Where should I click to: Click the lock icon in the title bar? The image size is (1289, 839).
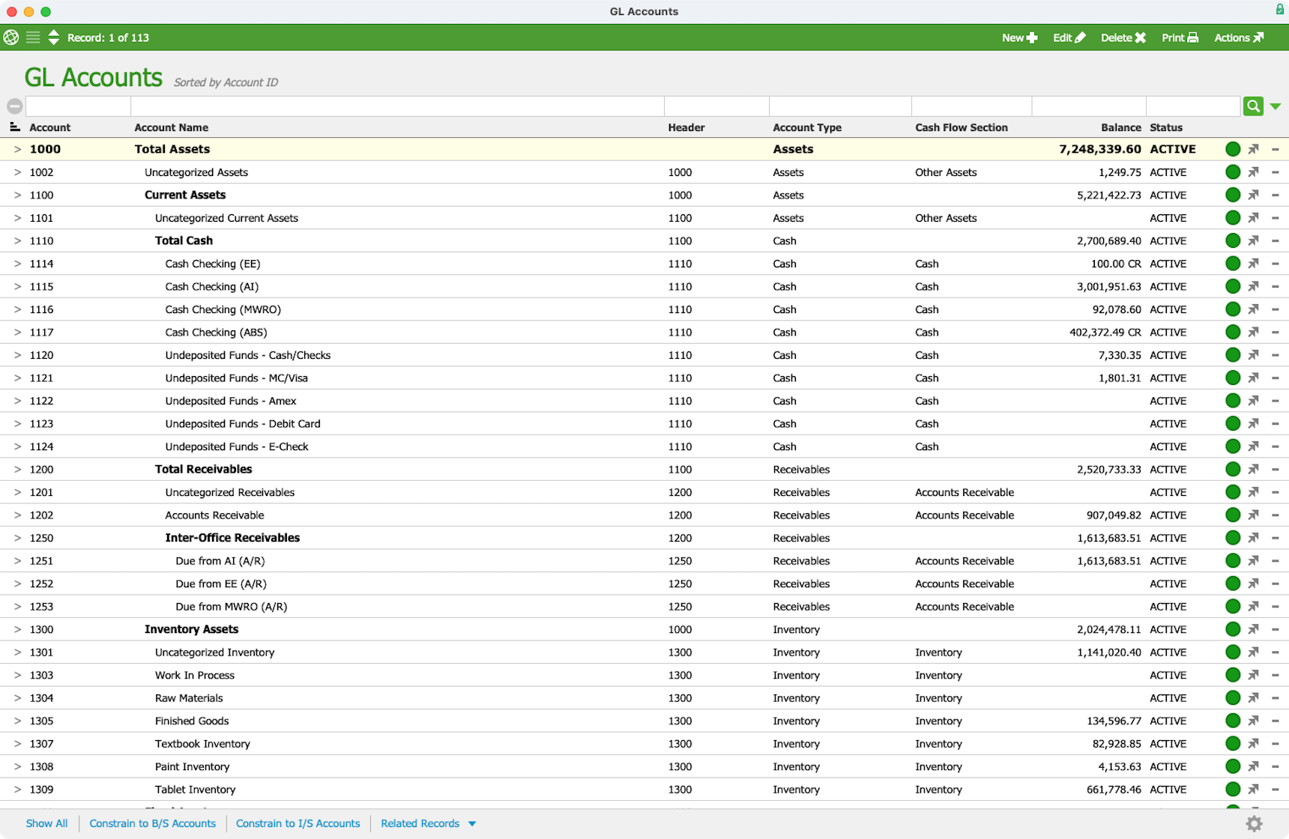click(1279, 10)
